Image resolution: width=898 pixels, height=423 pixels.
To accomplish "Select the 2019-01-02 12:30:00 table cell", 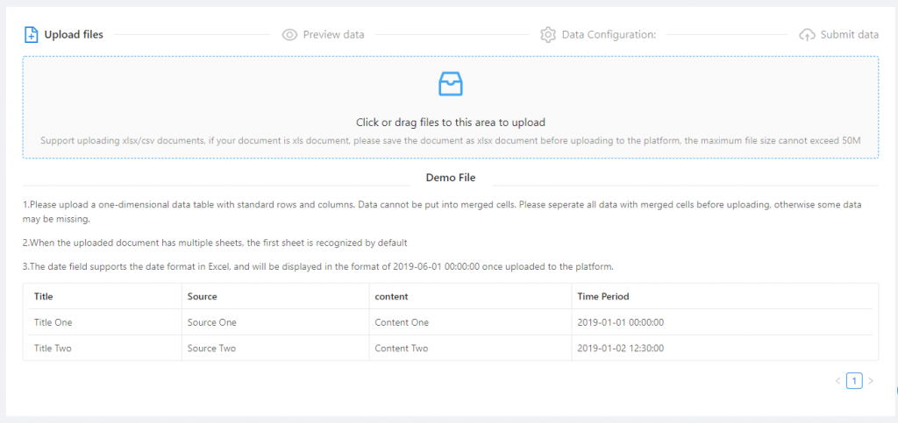I will pos(620,348).
